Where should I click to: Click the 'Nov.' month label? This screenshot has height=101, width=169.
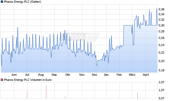point(82,75)
